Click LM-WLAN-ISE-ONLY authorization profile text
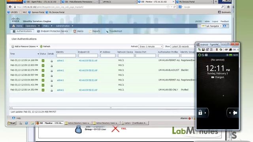This screenshot has width=253, height=142. [168, 90]
